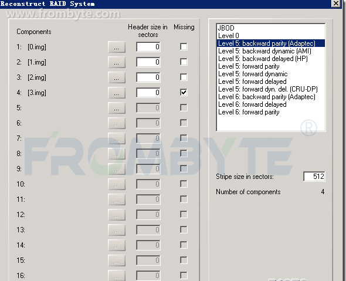Click the browse button for component 5
Image resolution: width=346 pixels, height=281 pixels.
pyautogui.click(x=117, y=108)
